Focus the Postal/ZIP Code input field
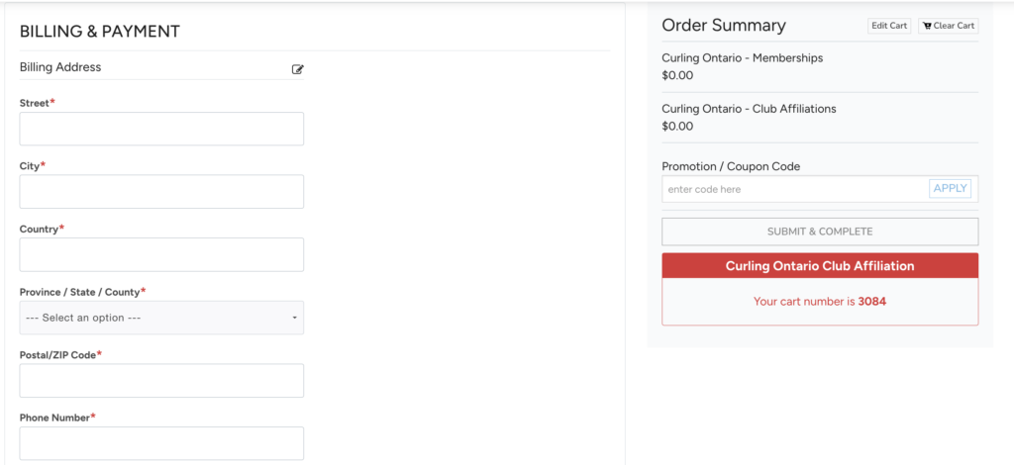The height and width of the screenshot is (465, 1014). [x=161, y=380]
